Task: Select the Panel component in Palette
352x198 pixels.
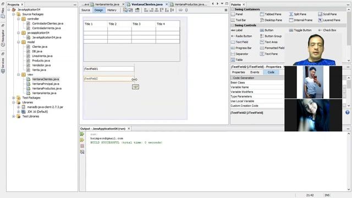Action: pyautogui.click(x=237, y=14)
